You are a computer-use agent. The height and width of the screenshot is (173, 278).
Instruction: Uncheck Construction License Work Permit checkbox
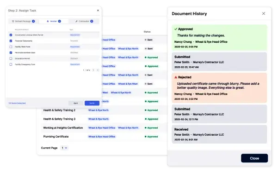(11, 35)
